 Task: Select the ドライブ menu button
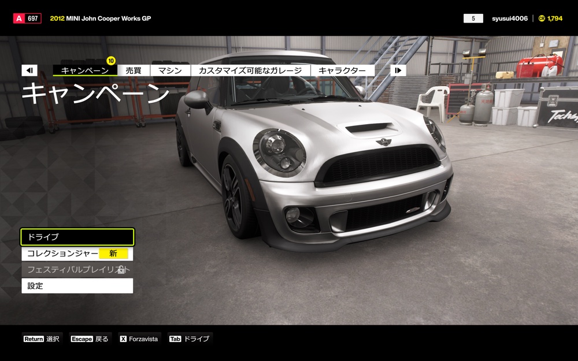[77, 237]
